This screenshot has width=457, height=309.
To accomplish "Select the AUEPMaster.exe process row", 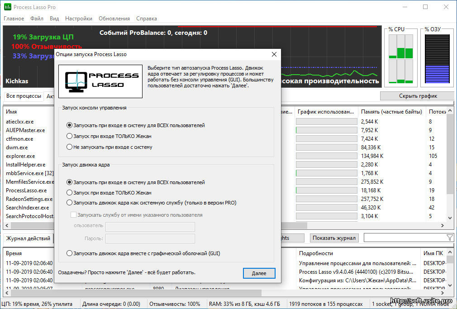I will pyautogui.click(x=25, y=130).
